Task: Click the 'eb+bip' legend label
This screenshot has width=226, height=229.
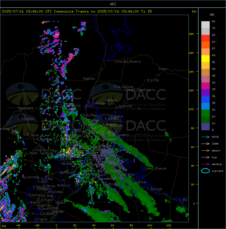Action: 217,164
